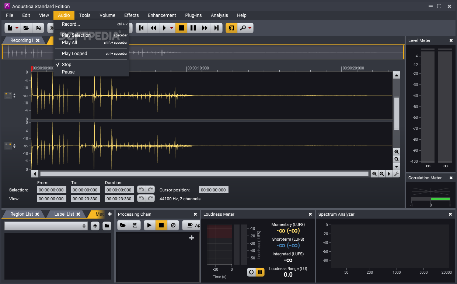Click horizontal zoom out magnifier icon
This screenshot has height=284, width=457.
pyautogui.click(x=382, y=174)
